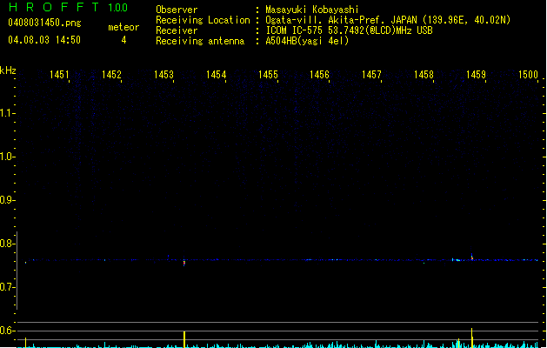
Task: Click the A504HB(yagi 4el) antenna text
Action: pos(307,41)
